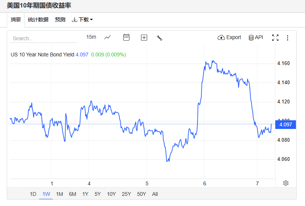Select the 50Y time range
305x206 pixels.
click(x=141, y=194)
